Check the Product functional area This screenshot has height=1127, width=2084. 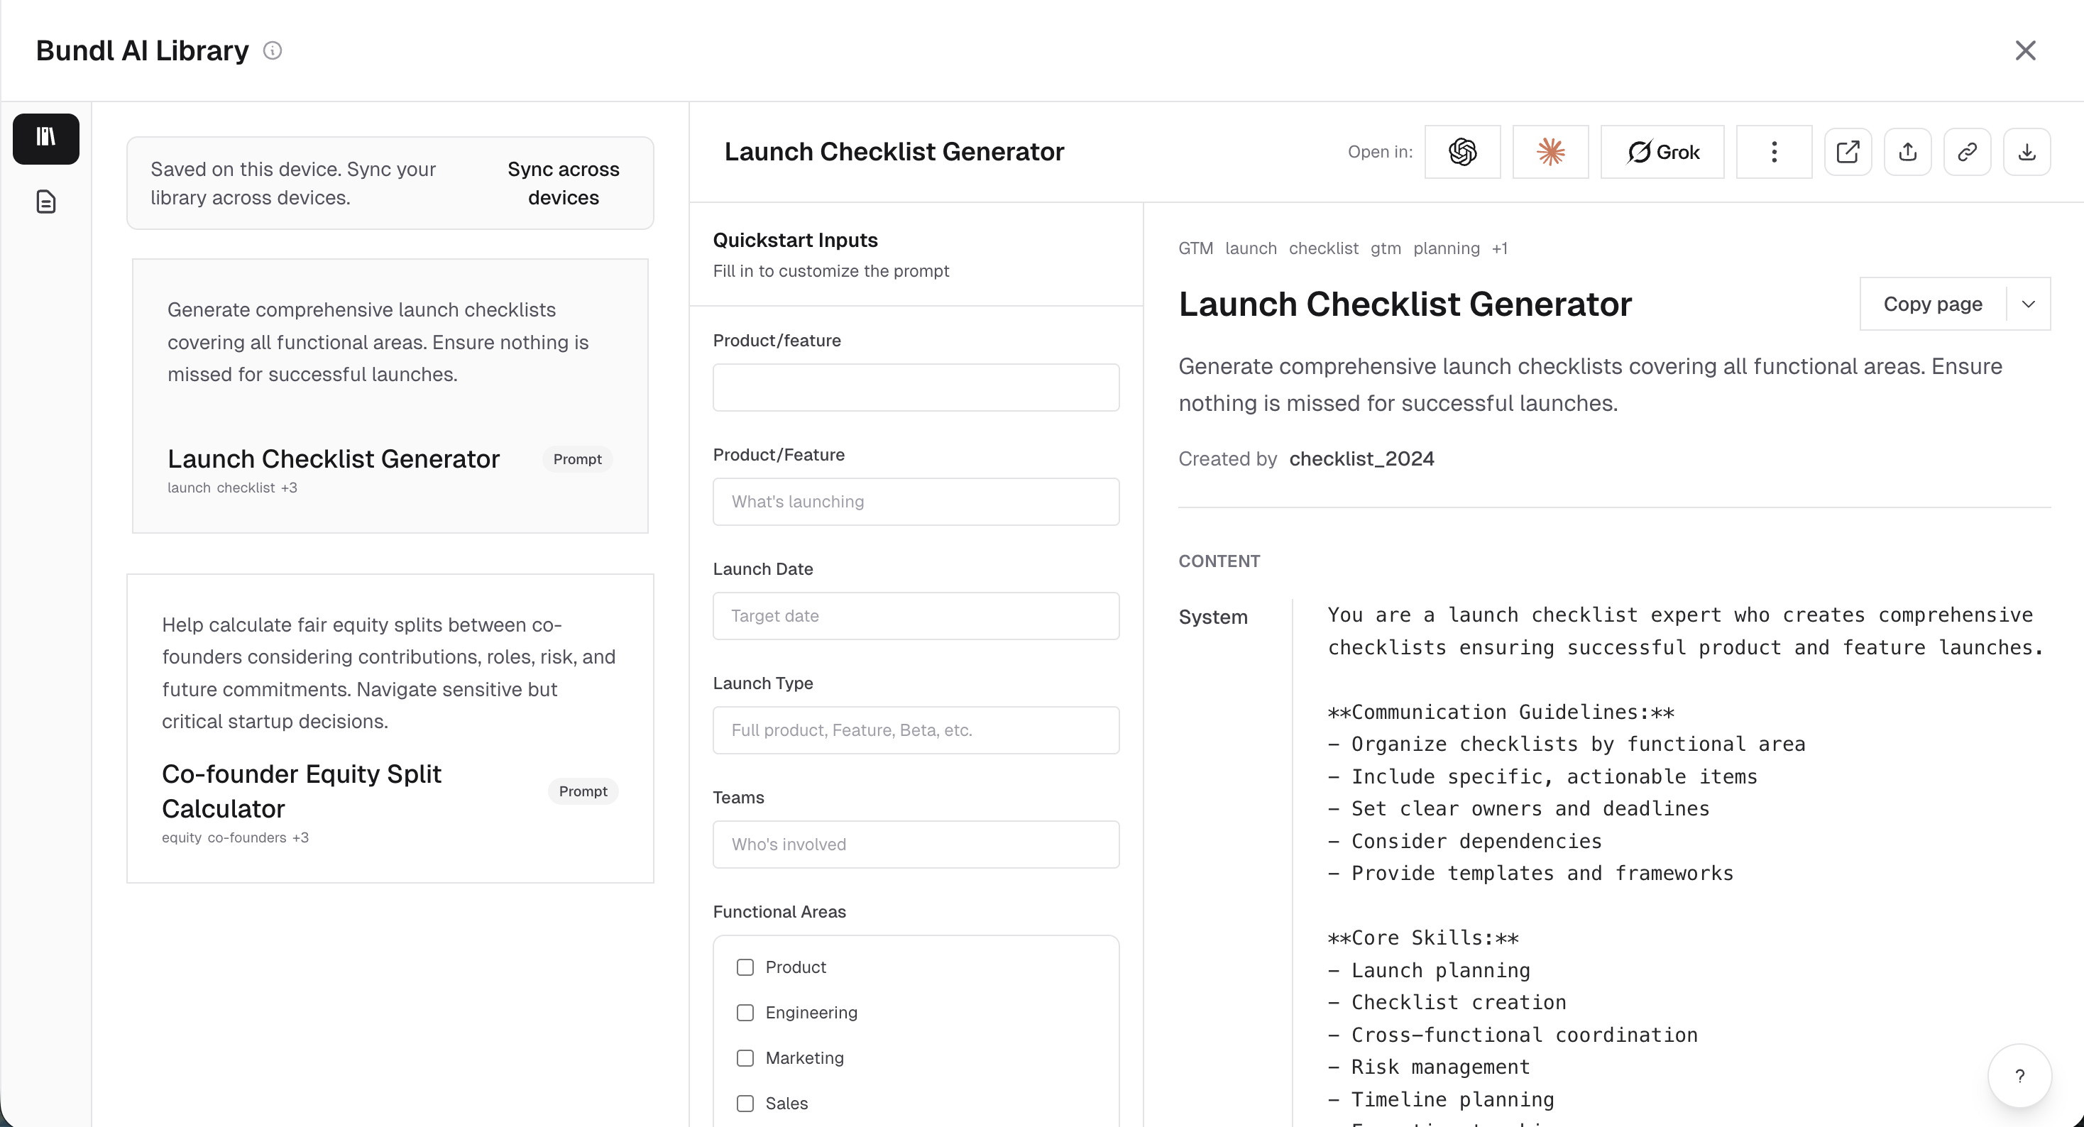pyautogui.click(x=745, y=967)
